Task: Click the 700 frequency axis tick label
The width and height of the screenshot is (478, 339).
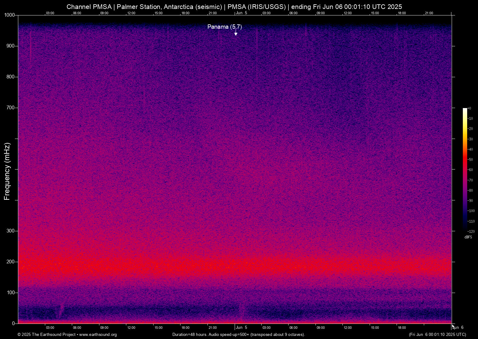Action: [x=11, y=108]
